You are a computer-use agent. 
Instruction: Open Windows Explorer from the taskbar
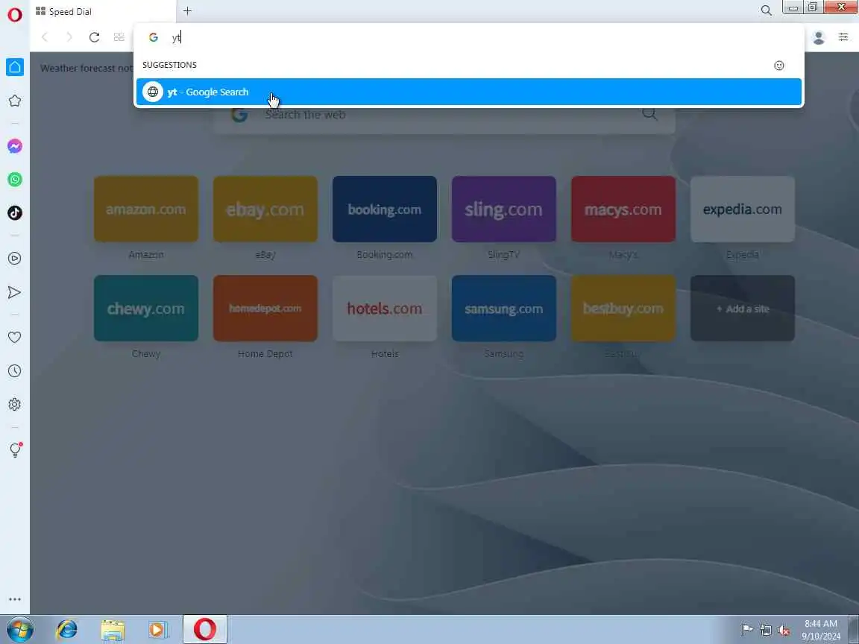[x=113, y=630]
